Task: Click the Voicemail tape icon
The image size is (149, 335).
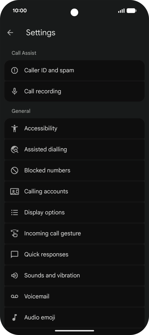Action: tap(15, 296)
